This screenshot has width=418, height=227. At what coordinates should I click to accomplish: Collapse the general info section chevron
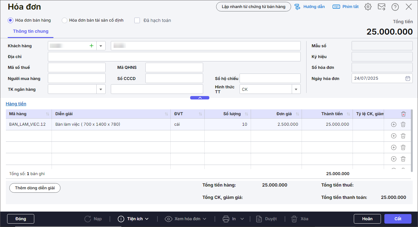coord(200,98)
